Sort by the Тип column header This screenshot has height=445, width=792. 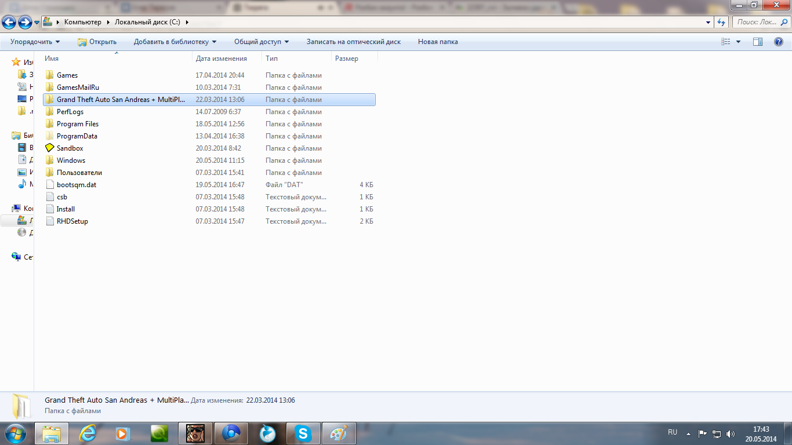tap(296, 59)
